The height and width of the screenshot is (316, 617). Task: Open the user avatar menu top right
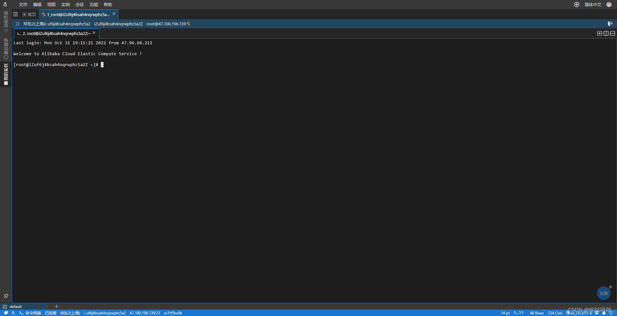coord(609,4)
